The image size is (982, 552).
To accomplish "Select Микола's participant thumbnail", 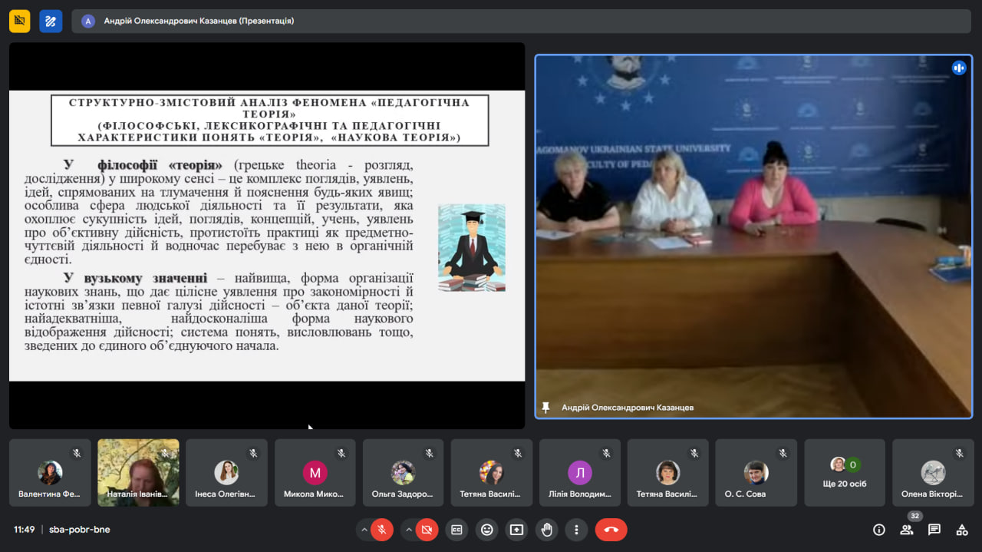I will pos(315,472).
